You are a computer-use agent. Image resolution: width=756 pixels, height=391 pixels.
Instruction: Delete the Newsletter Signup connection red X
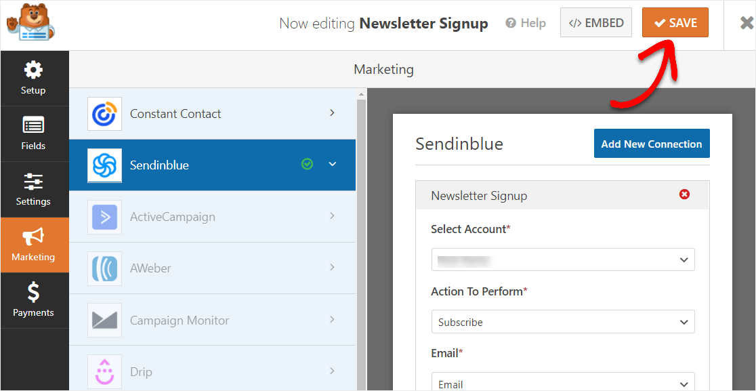[x=684, y=194]
